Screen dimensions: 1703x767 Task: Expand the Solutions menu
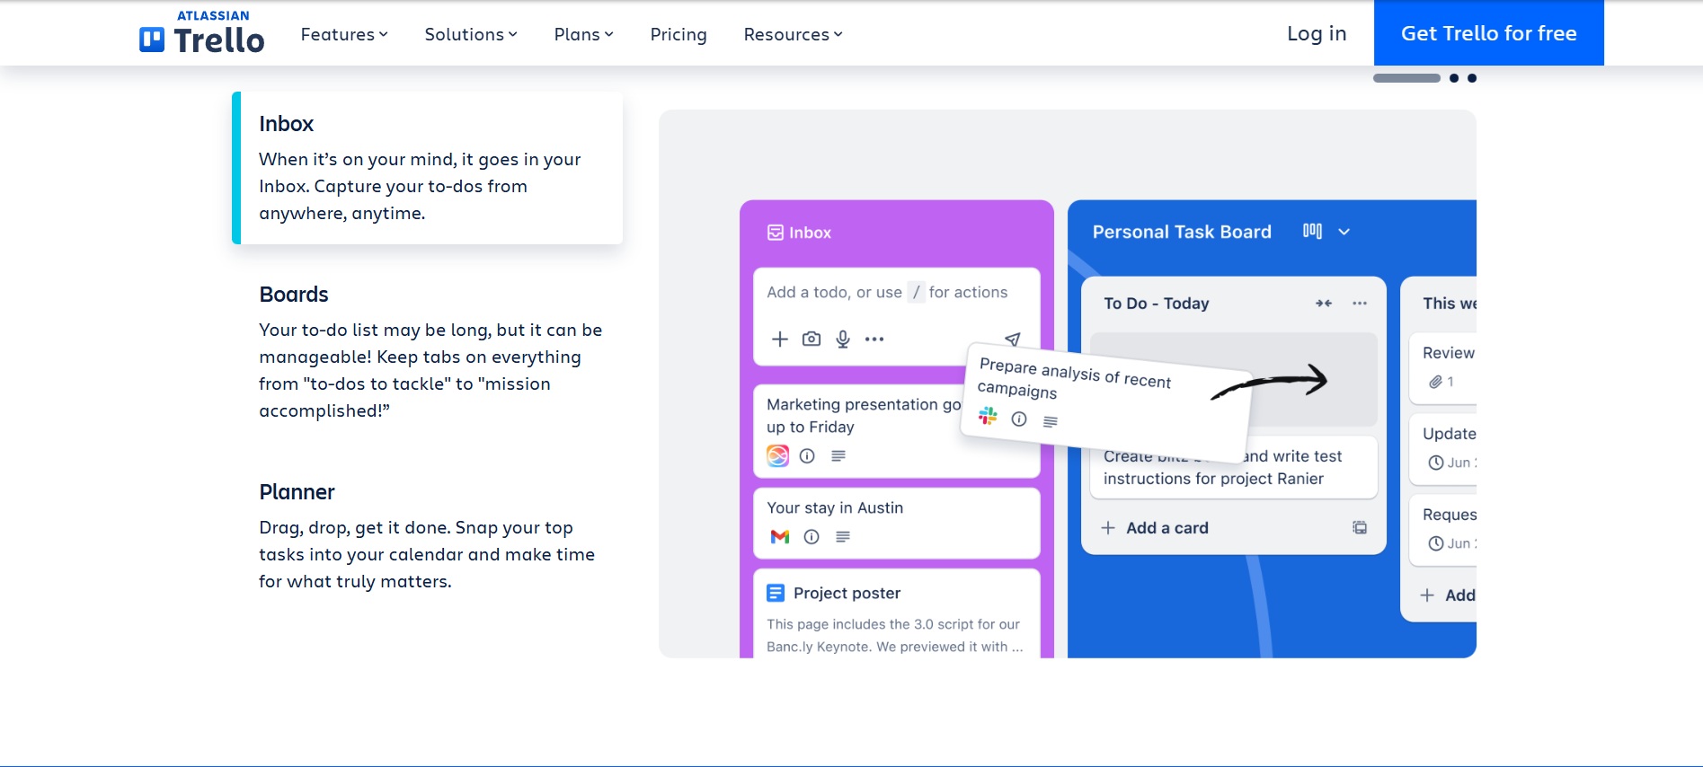(x=471, y=34)
